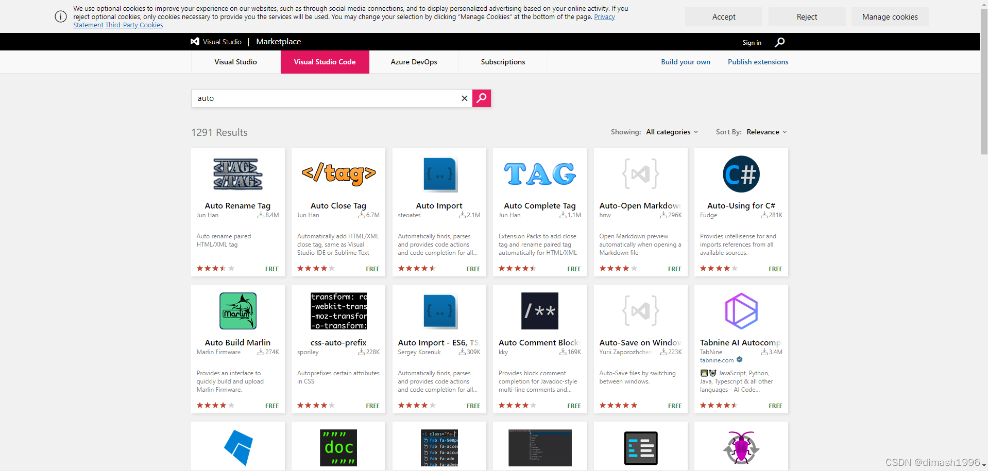Open the Auto Rename Tag extension icon
The height and width of the screenshot is (471, 988).
pyautogui.click(x=237, y=174)
